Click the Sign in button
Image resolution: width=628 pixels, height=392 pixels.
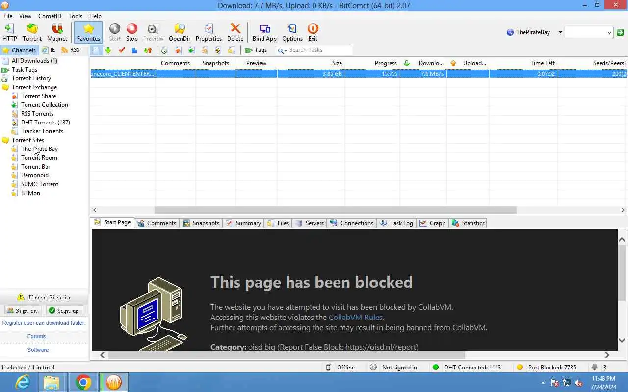point(22,311)
